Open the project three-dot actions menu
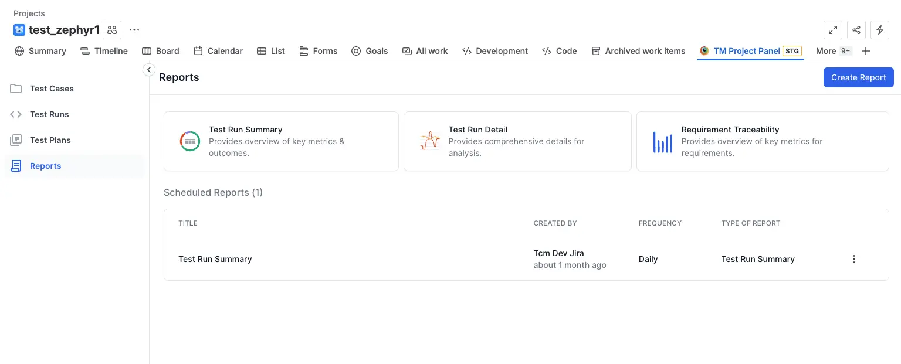 coord(134,30)
